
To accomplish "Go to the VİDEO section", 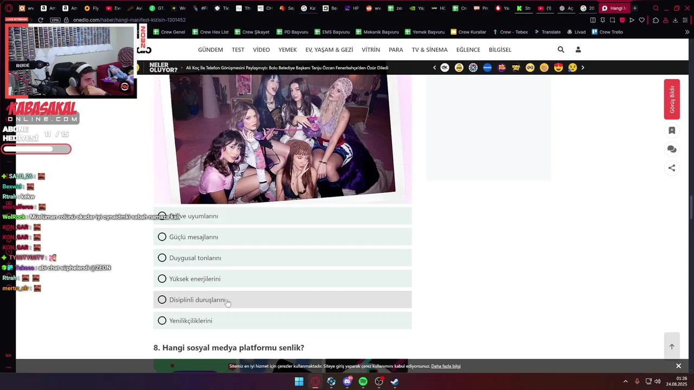I will pyautogui.click(x=261, y=50).
